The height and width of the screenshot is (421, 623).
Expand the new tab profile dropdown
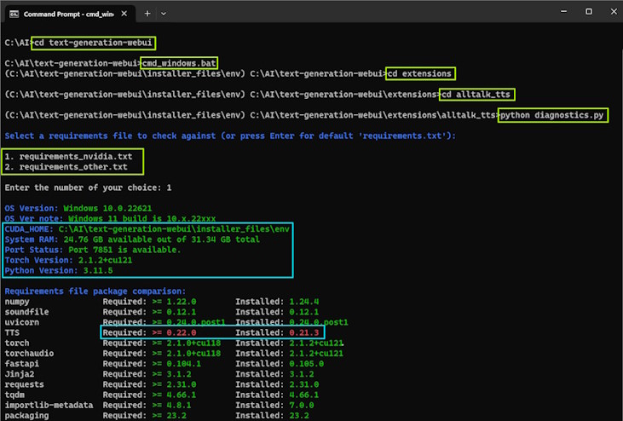coord(164,14)
